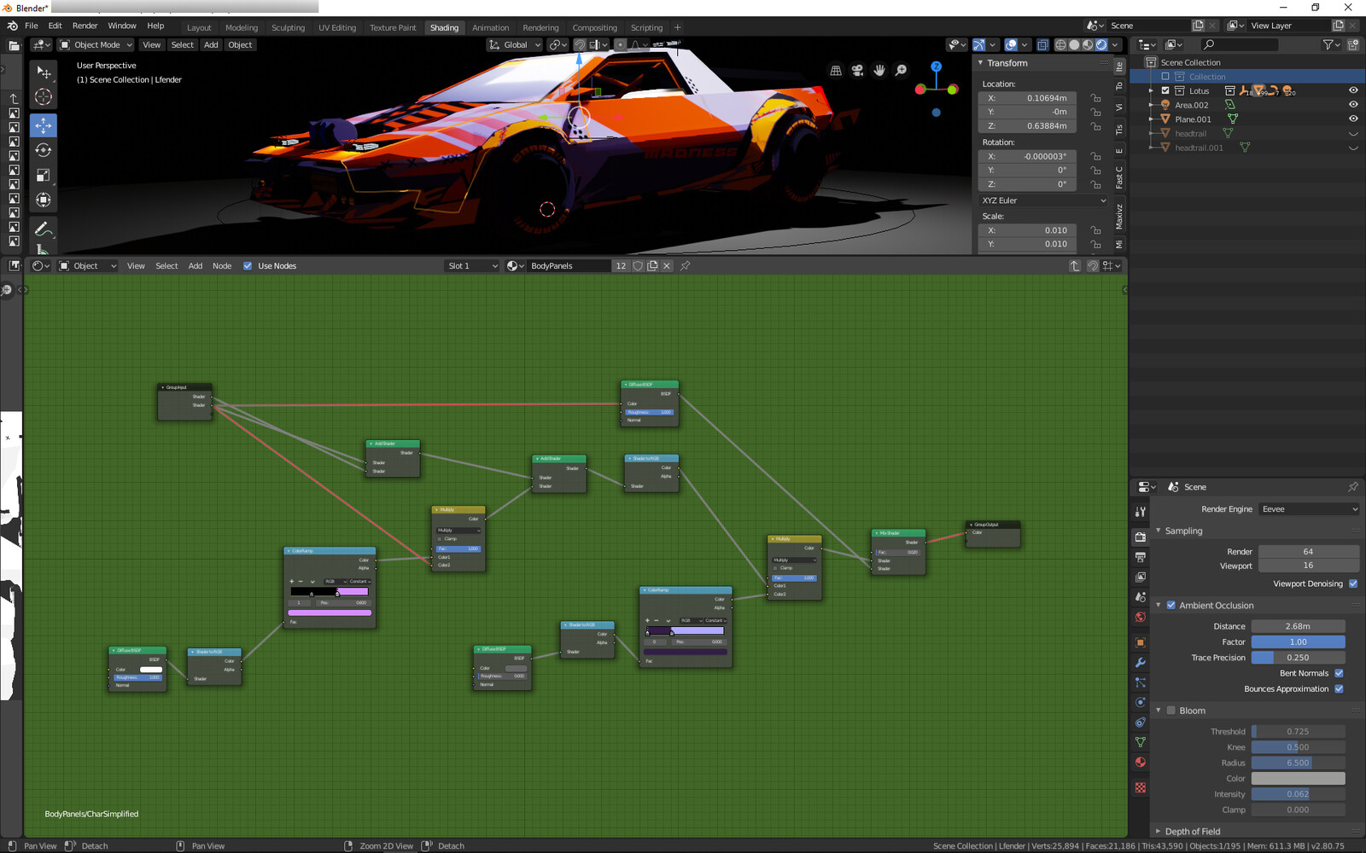The height and width of the screenshot is (853, 1366).
Task: Click the viewport Object menu button
Action: coord(240,45)
